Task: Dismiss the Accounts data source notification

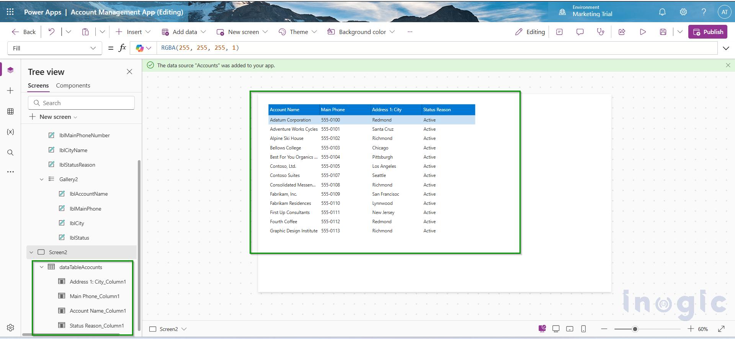Action: [728, 65]
